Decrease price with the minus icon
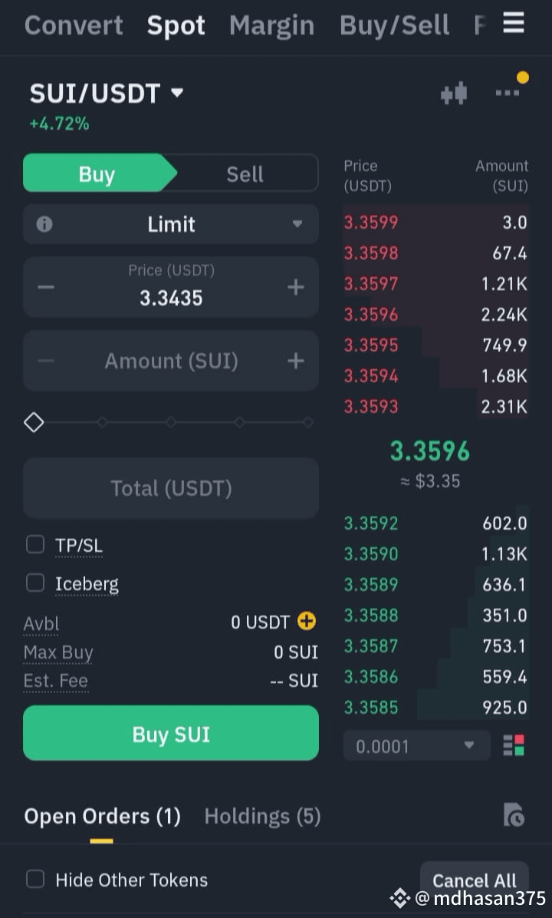 pyautogui.click(x=45, y=288)
